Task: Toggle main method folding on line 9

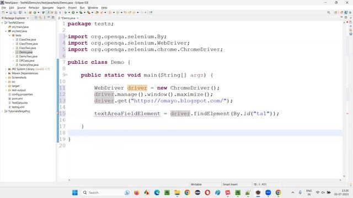Action: 66,75
